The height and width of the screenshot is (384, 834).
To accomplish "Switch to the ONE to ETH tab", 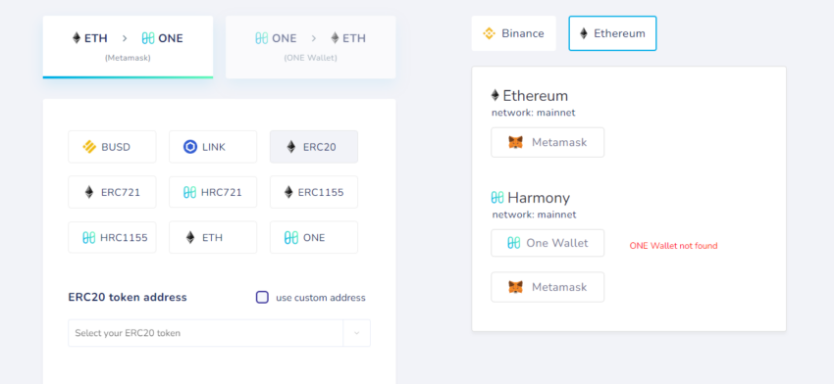I will [x=311, y=47].
